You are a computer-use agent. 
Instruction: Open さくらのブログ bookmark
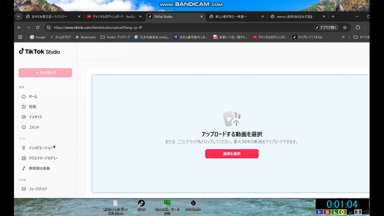click(x=60, y=37)
